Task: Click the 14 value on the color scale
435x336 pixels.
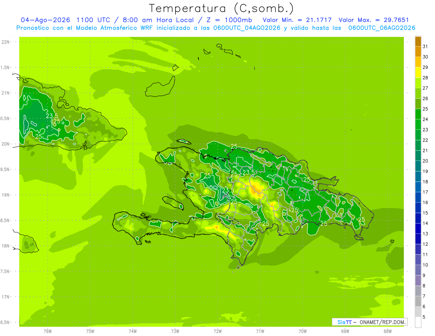Action: pos(425,223)
